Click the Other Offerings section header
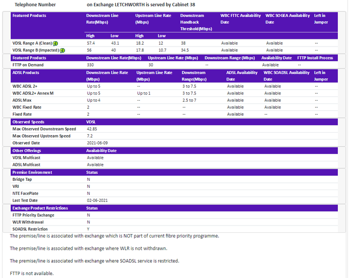 pos(29,151)
